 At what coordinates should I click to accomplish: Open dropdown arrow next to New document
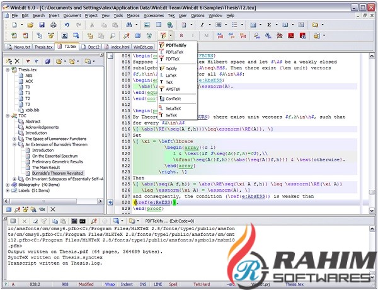(x=21, y=25)
